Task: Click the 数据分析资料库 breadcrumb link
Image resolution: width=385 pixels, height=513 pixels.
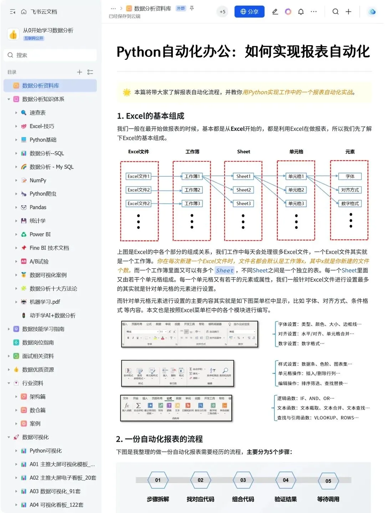Action: (x=153, y=8)
